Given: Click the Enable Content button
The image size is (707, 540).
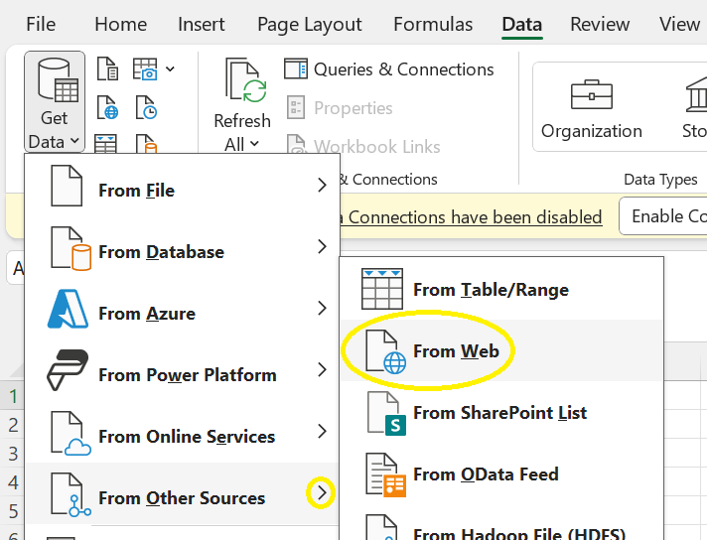Looking at the screenshot, I should coord(663,216).
